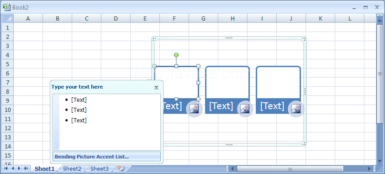Screen dimensions: 385x174
Task: Click the SmartArt frame bottom edge handle
Action: 229,145
